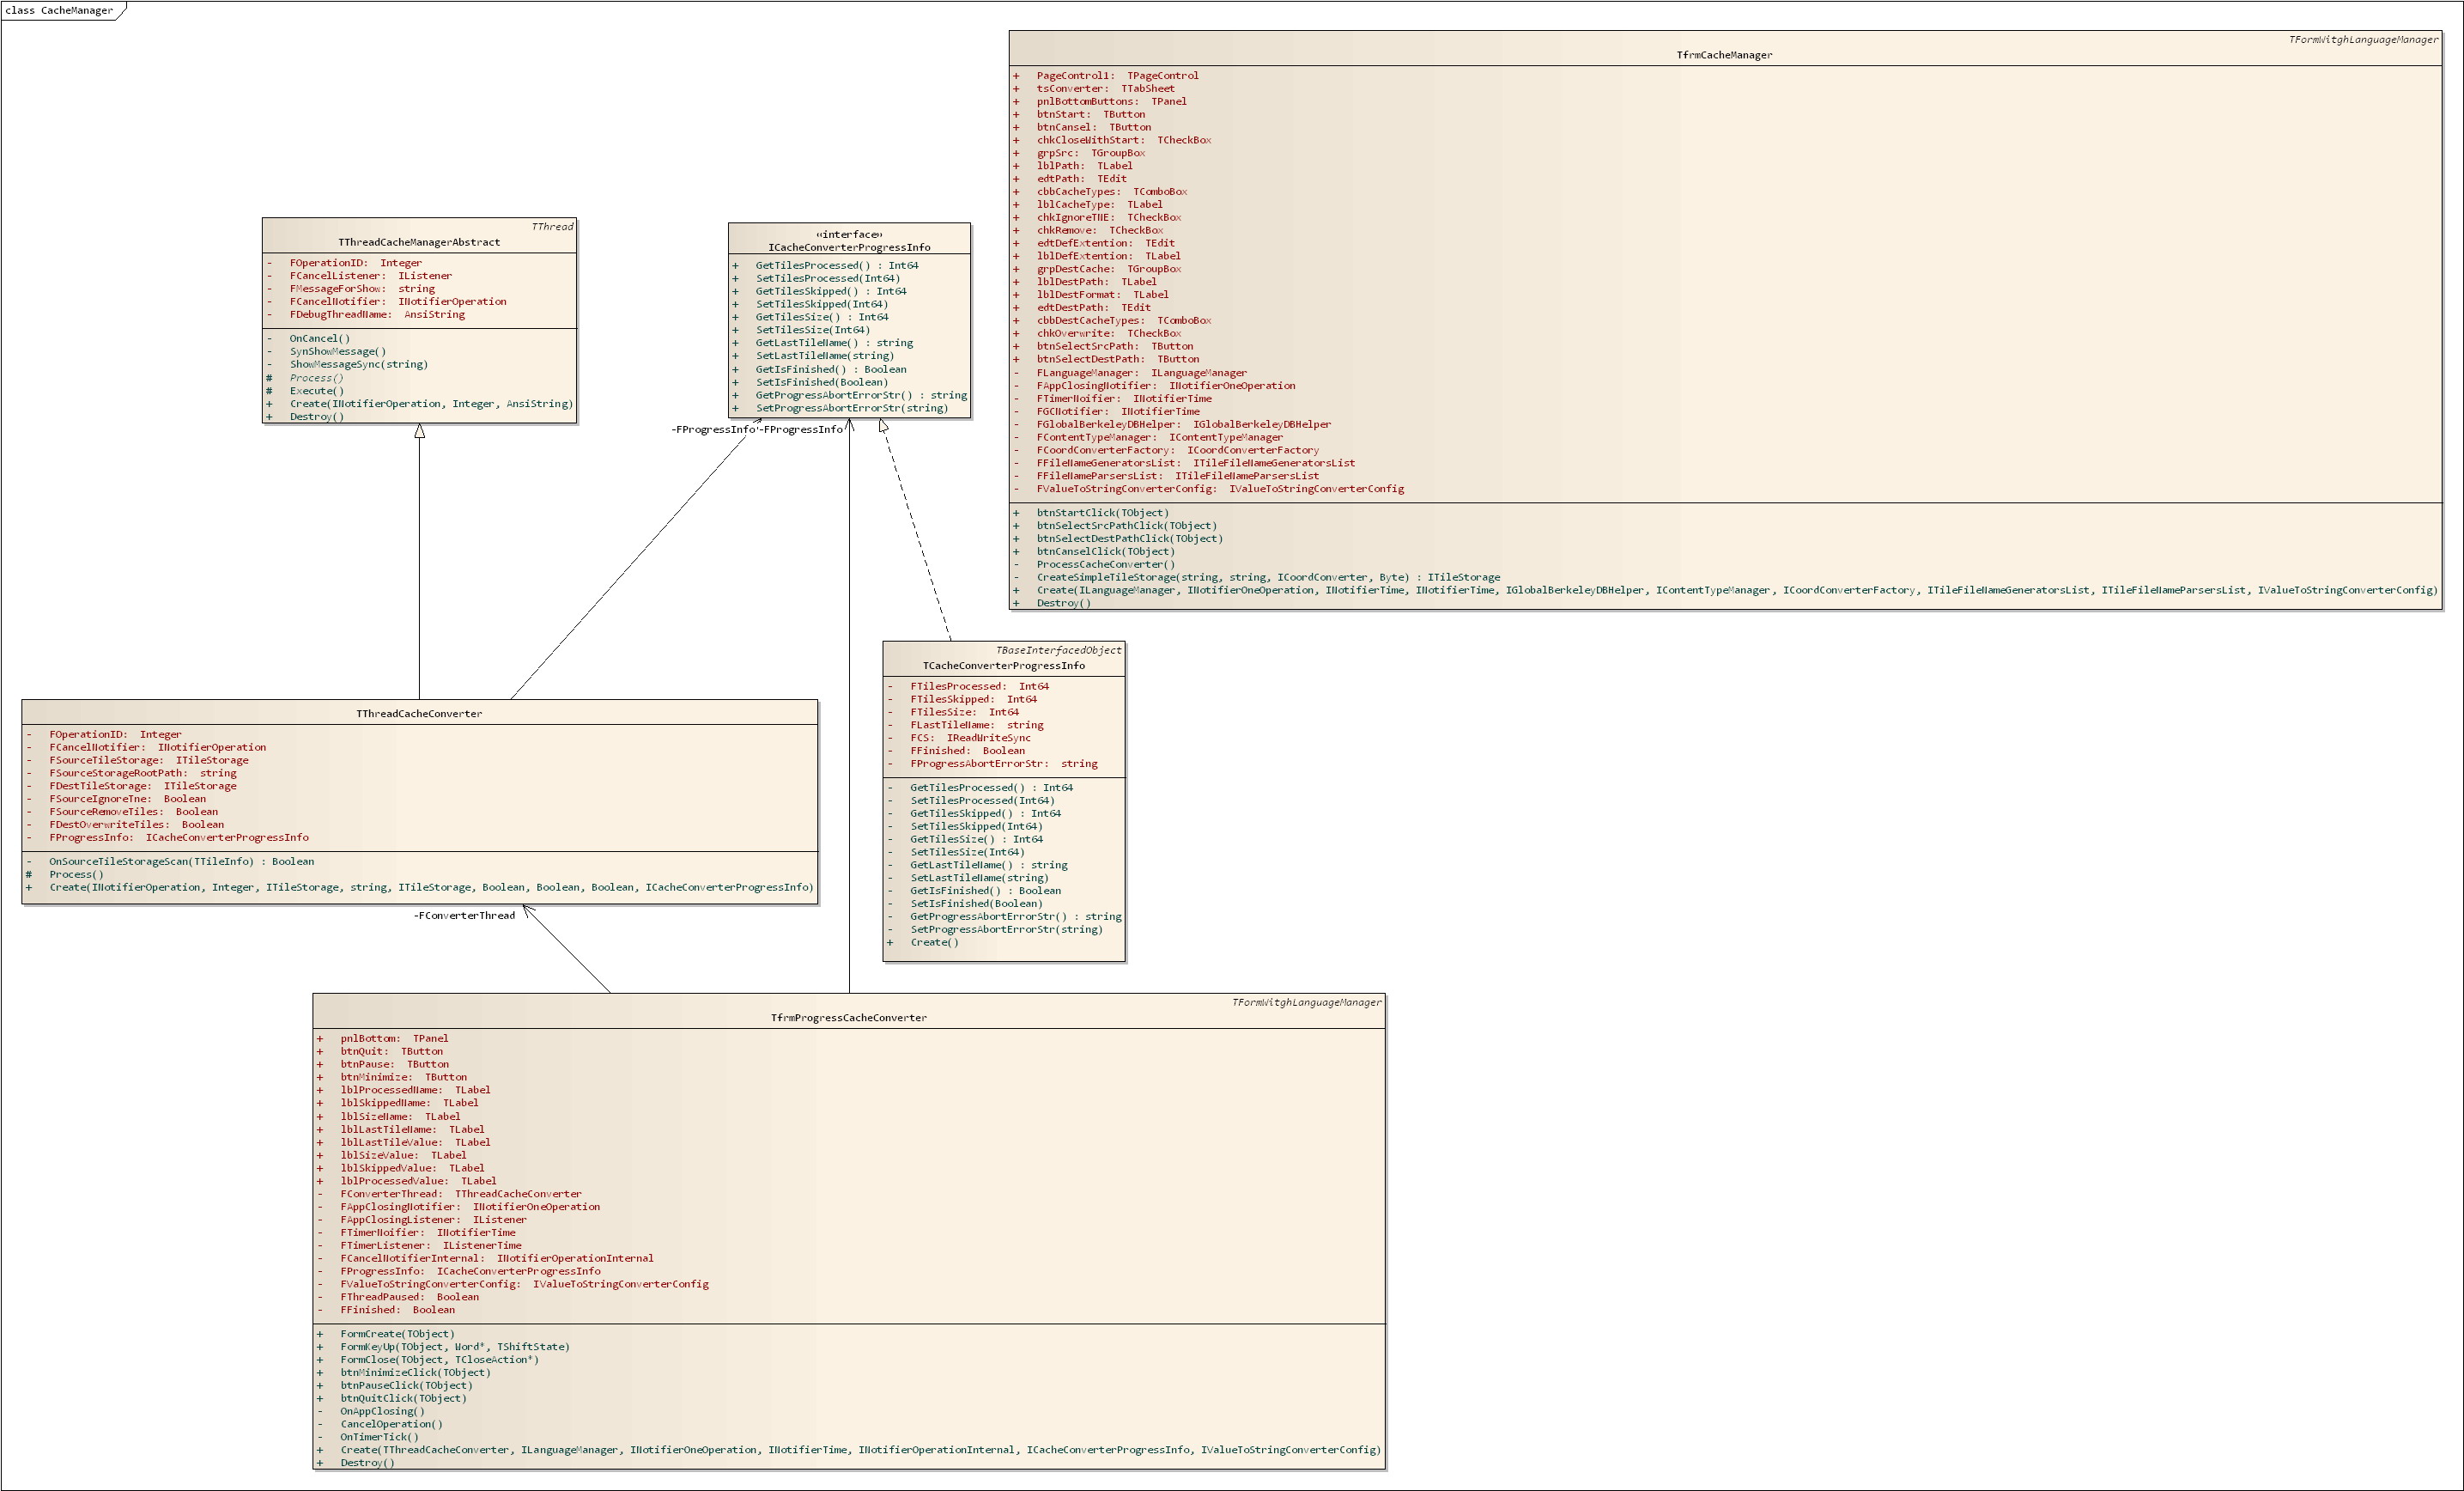
Task: Click the open arrowhead beside the -FConverterThread label
Action: [x=528, y=911]
